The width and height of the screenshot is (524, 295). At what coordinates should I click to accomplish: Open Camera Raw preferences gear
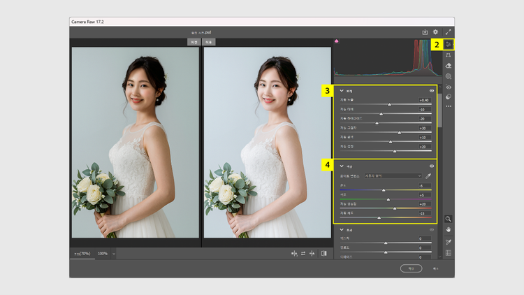tap(436, 31)
